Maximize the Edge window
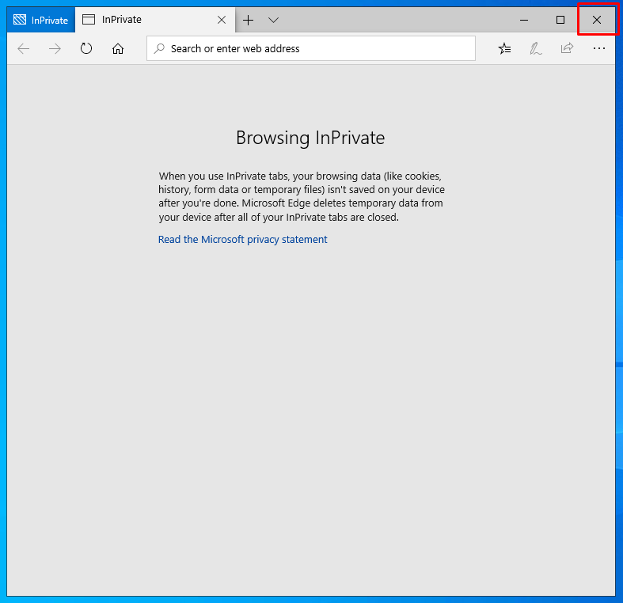 click(560, 20)
